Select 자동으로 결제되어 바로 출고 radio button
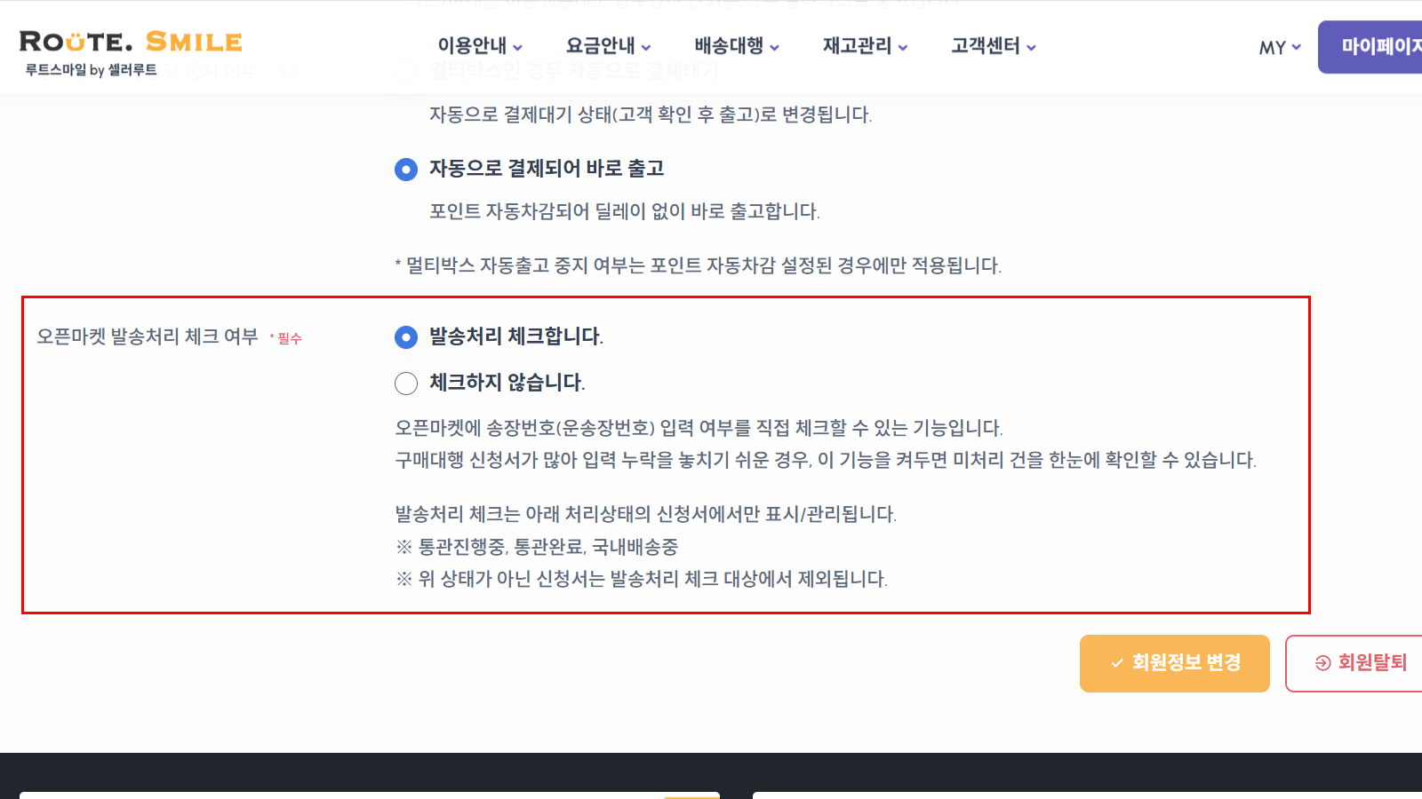 pyautogui.click(x=405, y=168)
